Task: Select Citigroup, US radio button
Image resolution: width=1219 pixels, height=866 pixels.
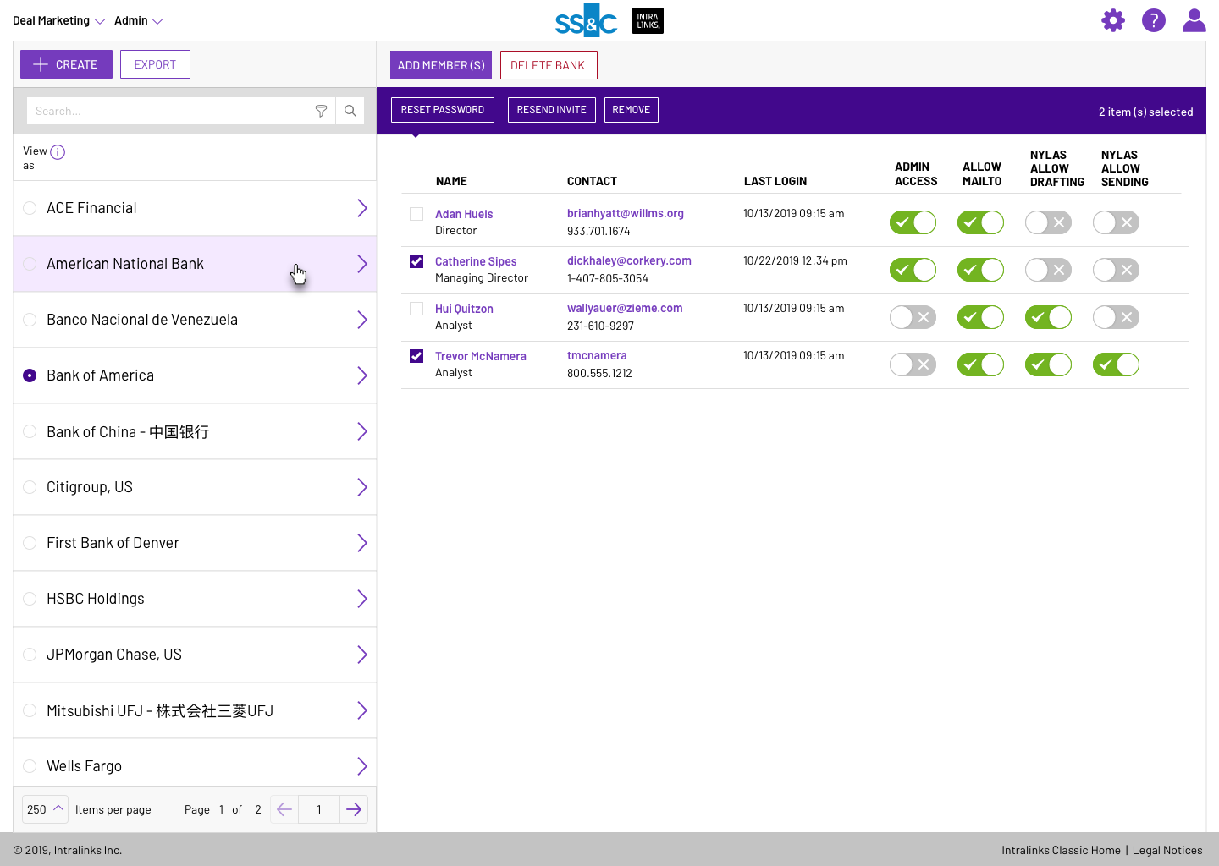Action: 30,487
